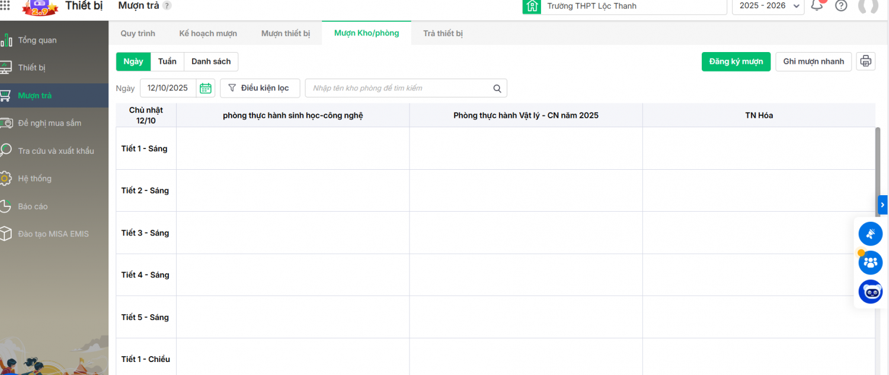Open the chatbot assistant icon
This screenshot has width=889, height=375.
click(870, 292)
